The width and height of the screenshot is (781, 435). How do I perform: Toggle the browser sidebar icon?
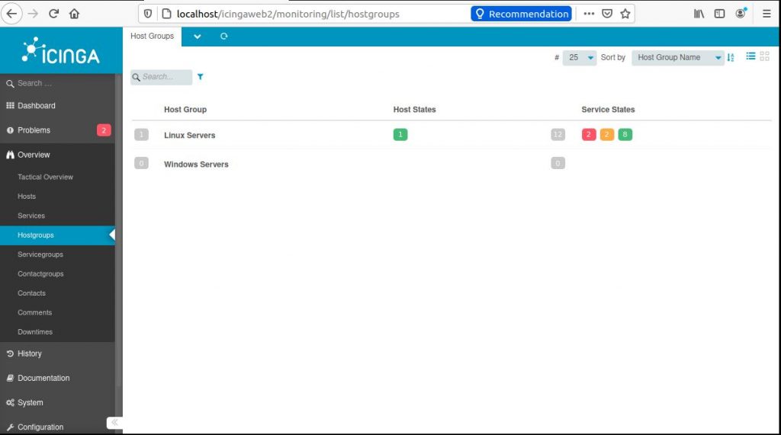click(719, 14)
